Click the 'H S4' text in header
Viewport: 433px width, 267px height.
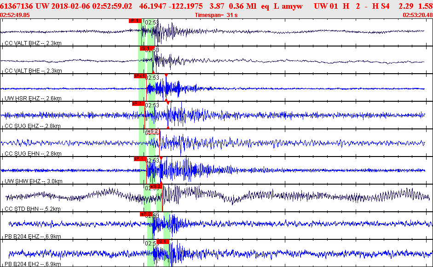(381, 6)
